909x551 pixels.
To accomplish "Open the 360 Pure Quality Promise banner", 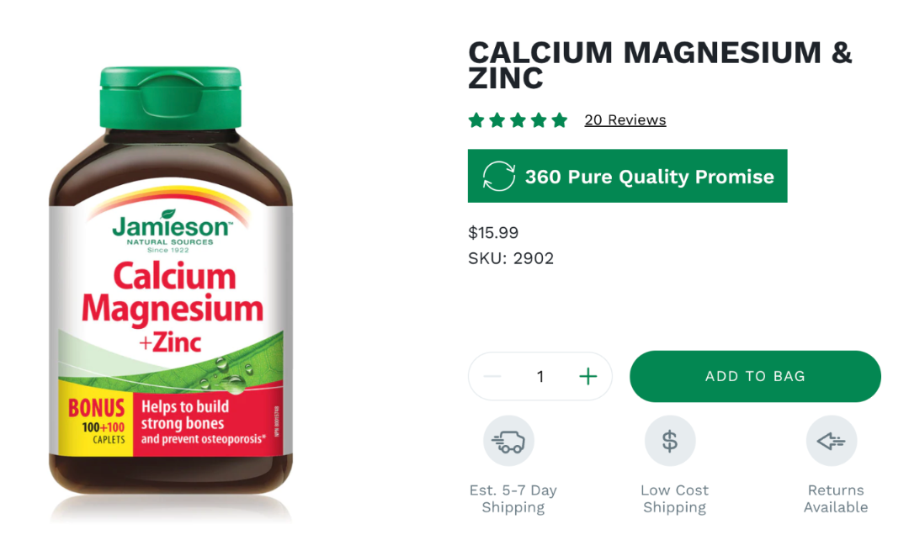I will pyautogui.click(x=627, y=176).
